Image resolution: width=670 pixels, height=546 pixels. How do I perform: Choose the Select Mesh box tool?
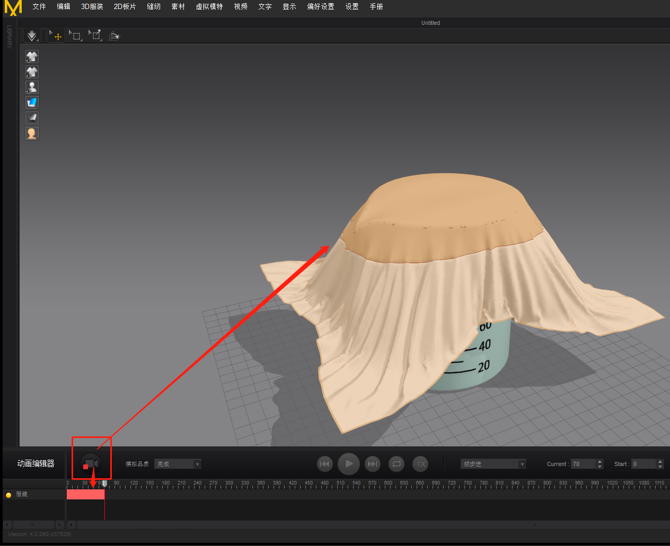tap(75, 35)
